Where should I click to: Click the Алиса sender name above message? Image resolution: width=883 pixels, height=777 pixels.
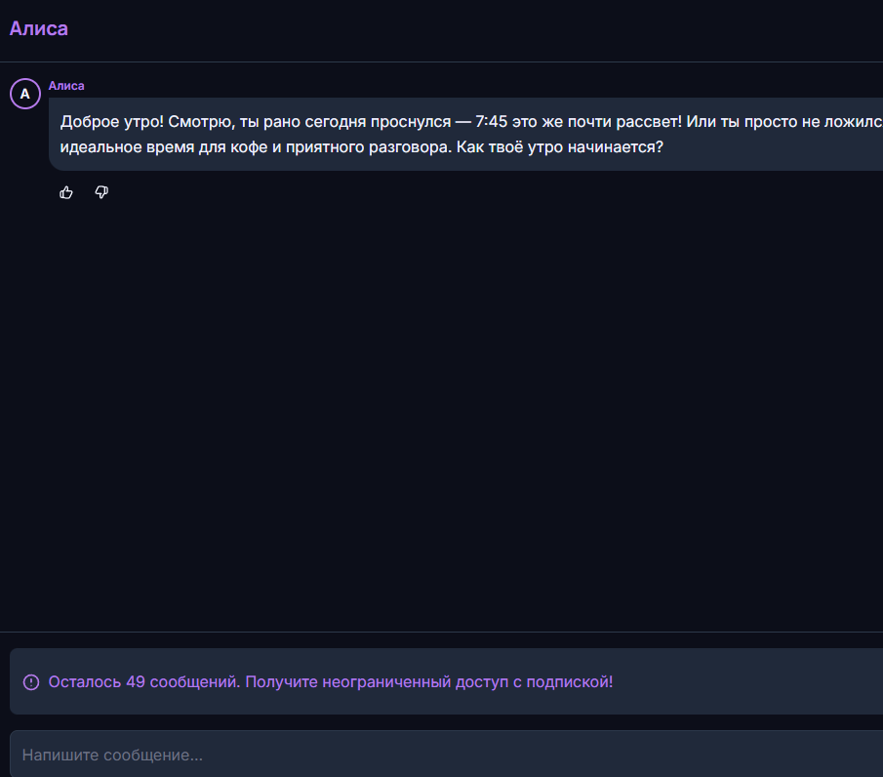pyautogui.click(x=66, y=86)
